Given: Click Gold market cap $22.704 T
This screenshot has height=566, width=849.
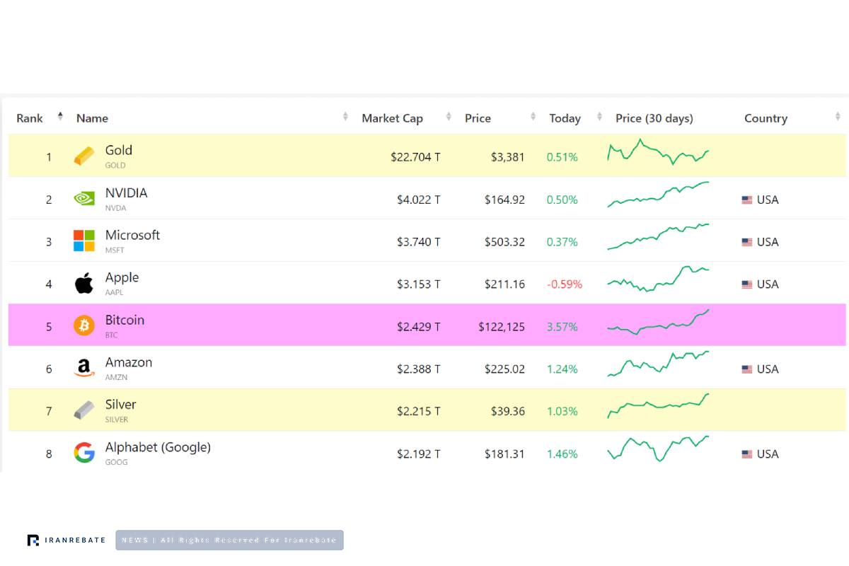Looking at the screenshot, I should tap(415, 157).
